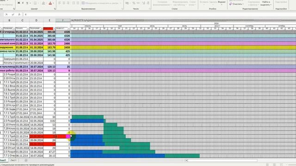Click the decrease decimal icon
This screenshot has height=166, width=296.
point(148,3)
